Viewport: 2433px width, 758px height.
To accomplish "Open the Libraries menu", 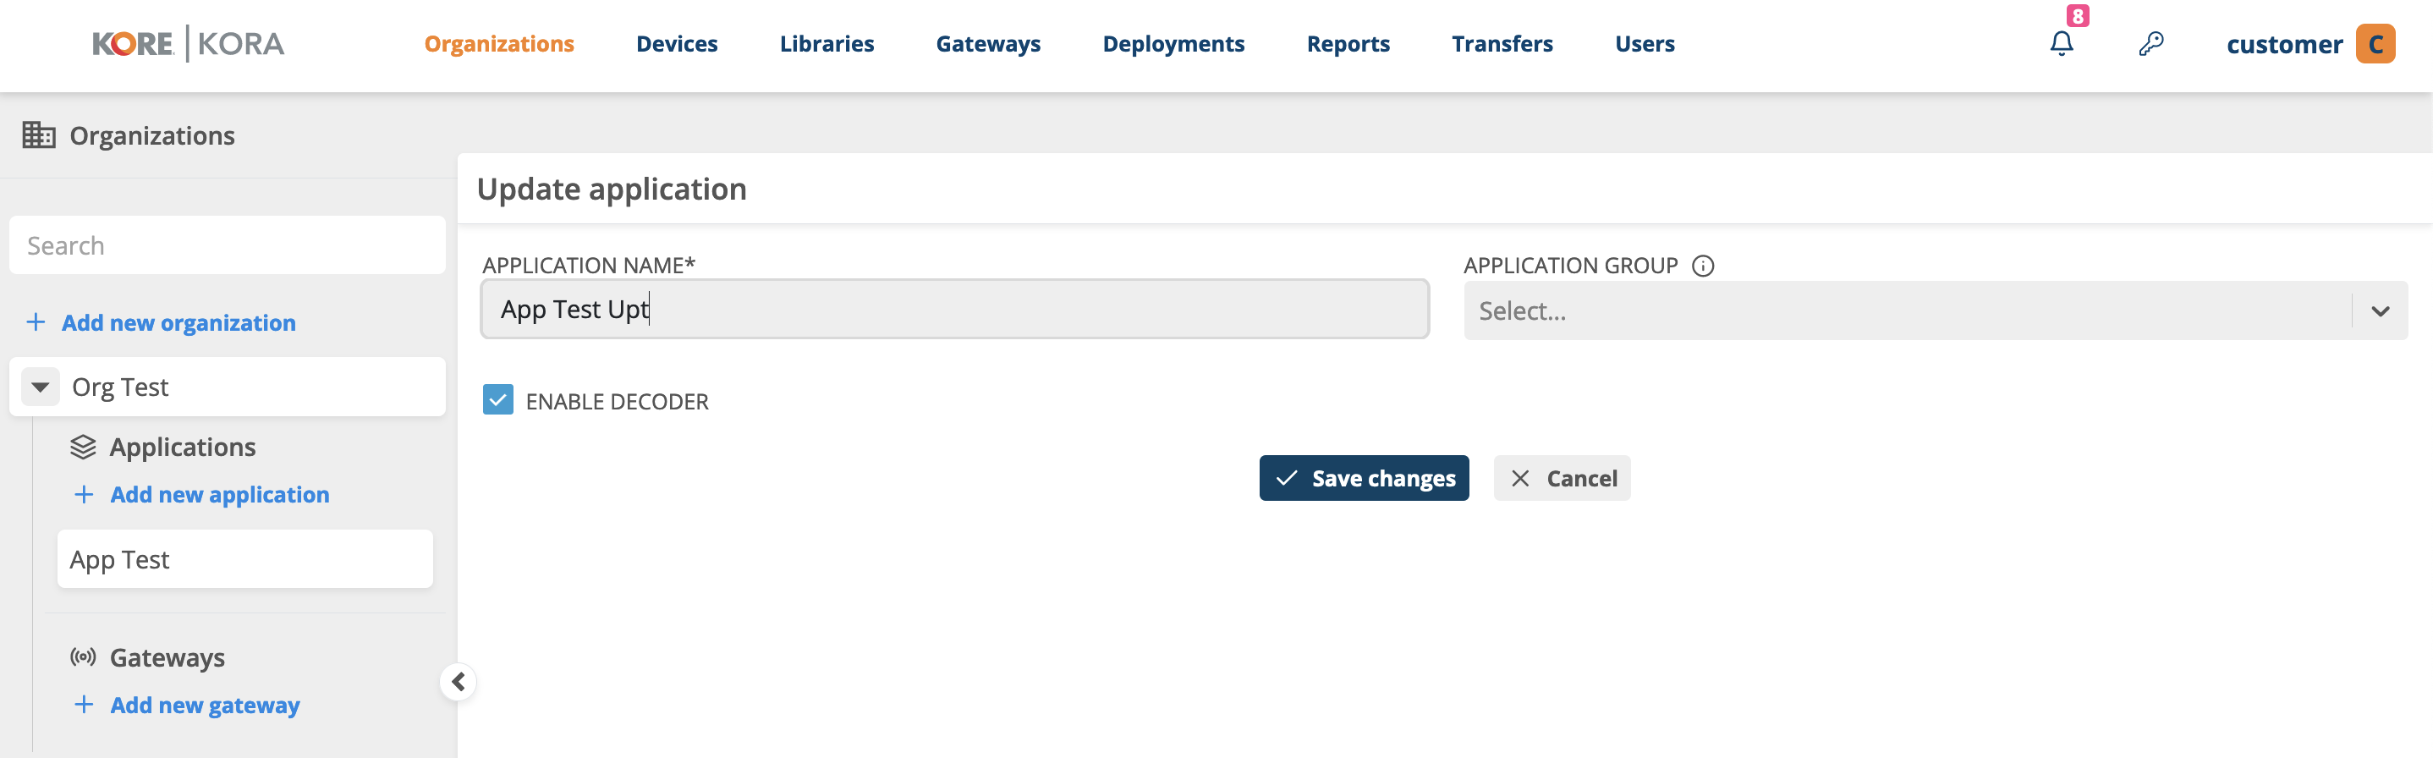I will tap(827, 43).
